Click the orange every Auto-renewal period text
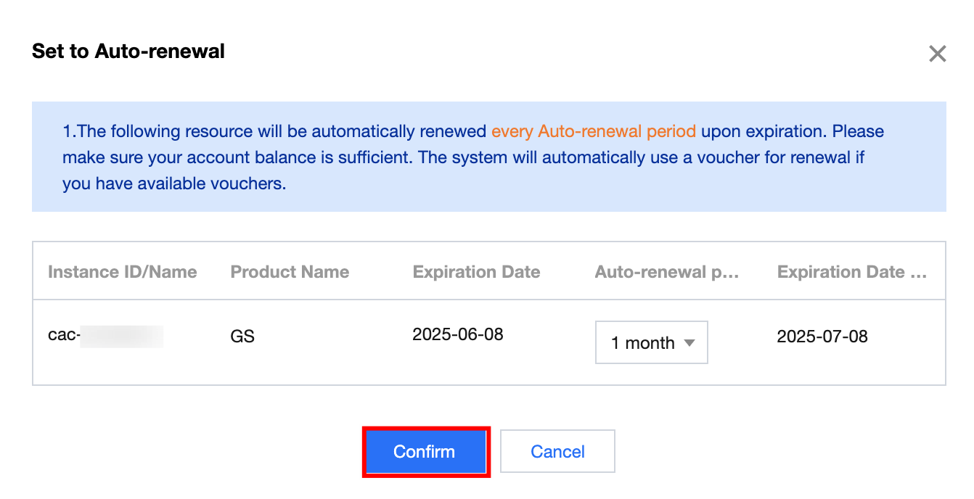This screenshot has width=974, height=499. tap(593, 131)
